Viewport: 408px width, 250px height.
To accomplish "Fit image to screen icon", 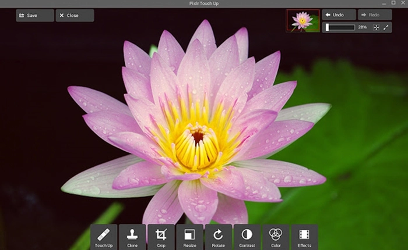I will point(376,27).
